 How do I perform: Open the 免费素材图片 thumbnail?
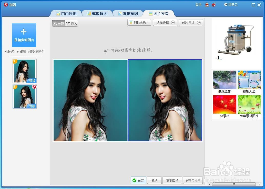click(x=249, y=104)
